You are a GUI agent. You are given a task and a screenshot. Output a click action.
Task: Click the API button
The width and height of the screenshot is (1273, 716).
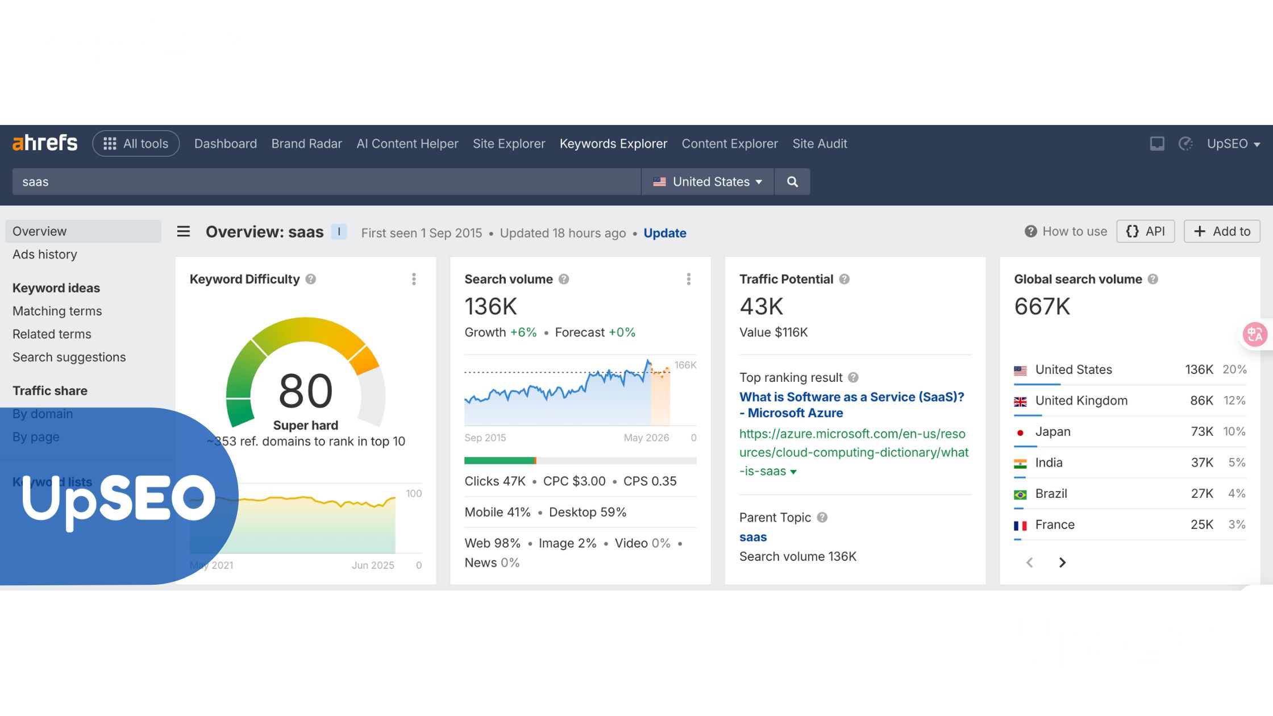(x=1146, y=231)
